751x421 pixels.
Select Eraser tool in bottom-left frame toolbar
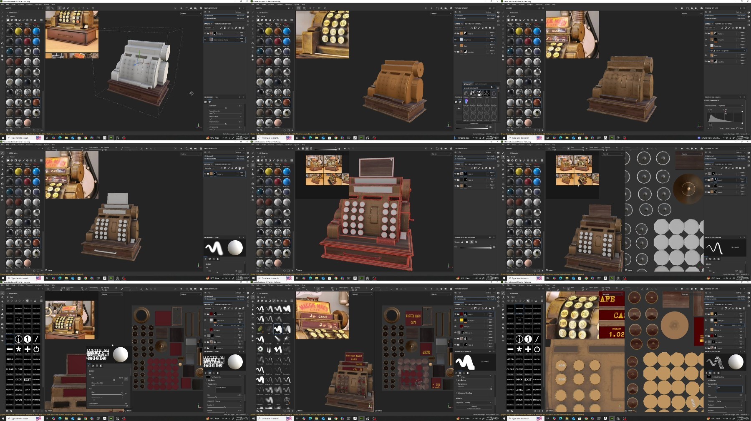(x=2, y=297)
